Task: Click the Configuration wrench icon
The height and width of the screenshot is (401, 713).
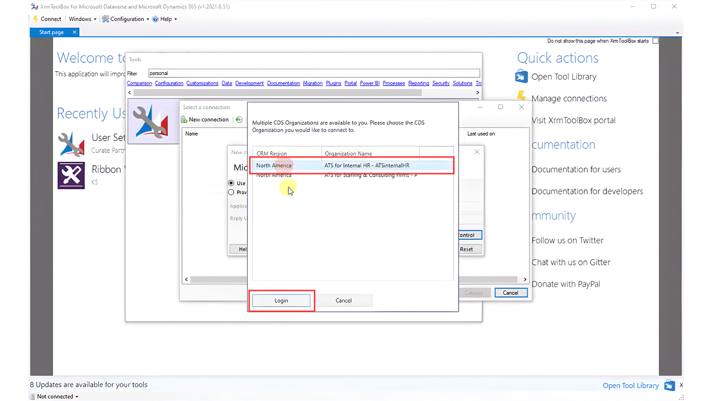Action: (105, 19)
